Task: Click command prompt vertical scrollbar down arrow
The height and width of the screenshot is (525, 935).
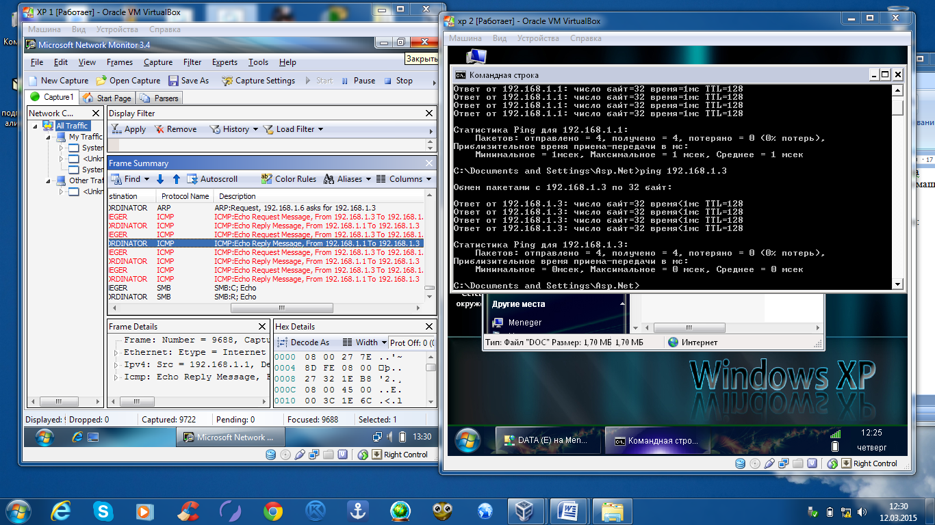Action: tap(897, 284)
